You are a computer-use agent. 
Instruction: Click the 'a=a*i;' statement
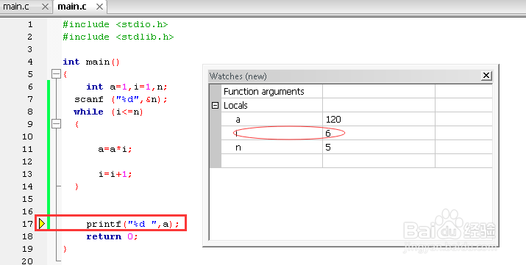click(115, 149)
